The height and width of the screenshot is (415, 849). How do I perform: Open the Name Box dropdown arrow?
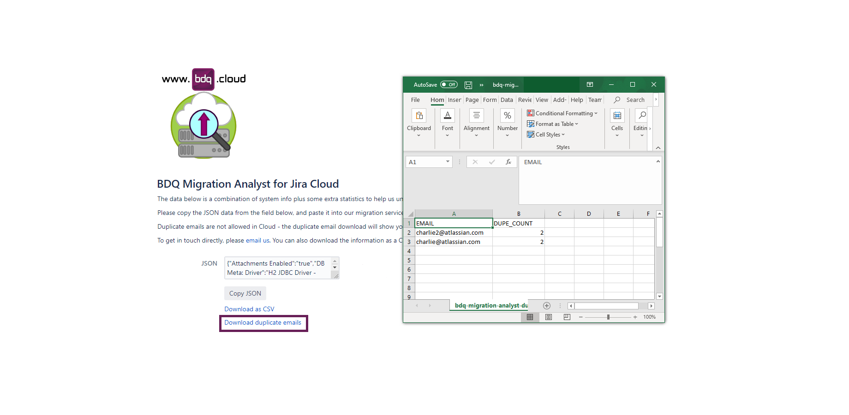pyautogui.click(x=448, y=162)
